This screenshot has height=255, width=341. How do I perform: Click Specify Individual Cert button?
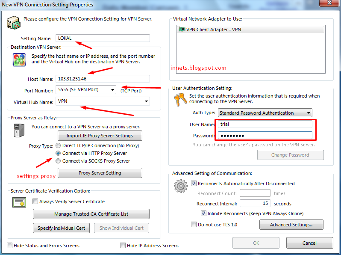coord(62,228)
